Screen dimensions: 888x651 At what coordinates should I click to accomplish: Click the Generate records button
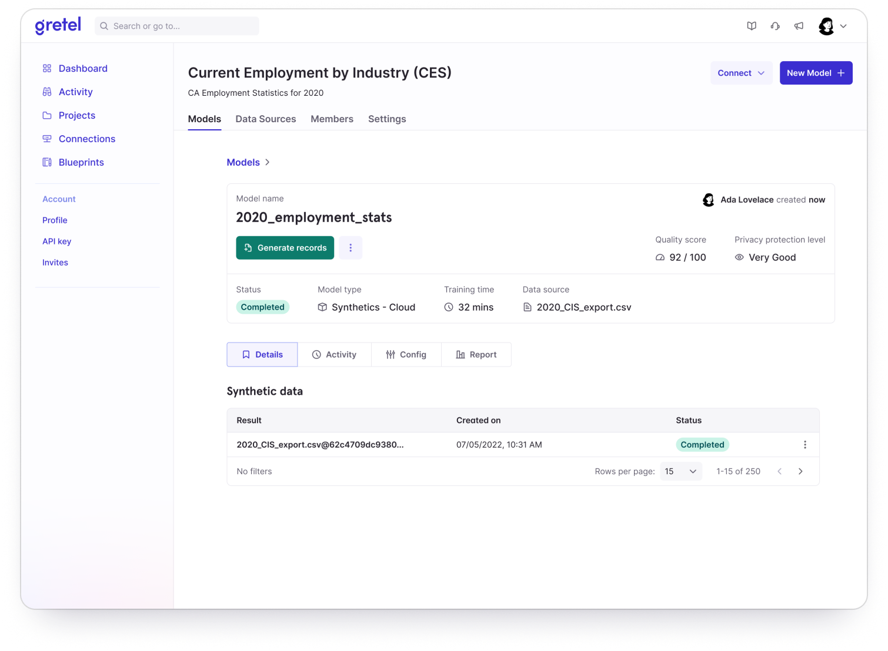285,247
